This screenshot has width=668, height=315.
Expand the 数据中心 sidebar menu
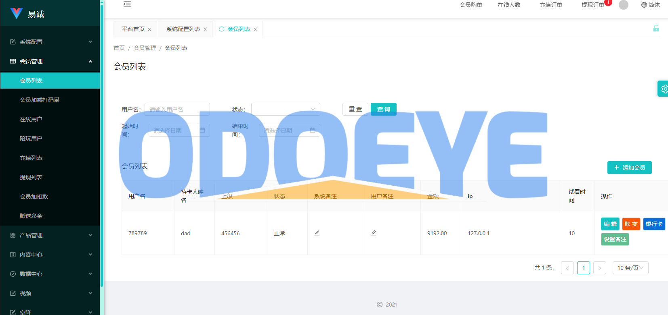pyautogui.click(x=50, y=274)
